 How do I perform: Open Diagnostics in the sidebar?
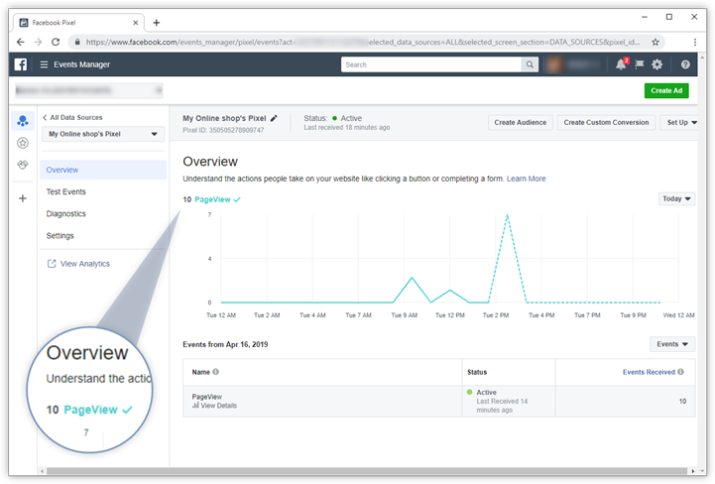pyautogui.click(x=66, y=213)
